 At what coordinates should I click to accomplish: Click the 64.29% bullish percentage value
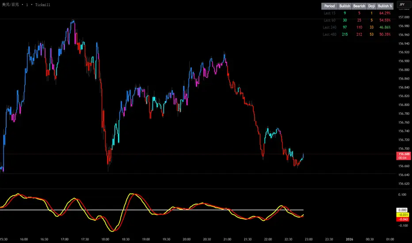tap(385, 13)
